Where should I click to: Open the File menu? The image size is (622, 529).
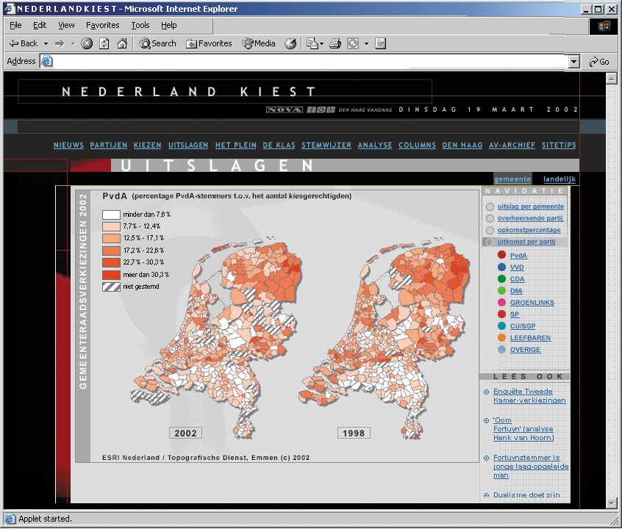[x=15, y=25]
